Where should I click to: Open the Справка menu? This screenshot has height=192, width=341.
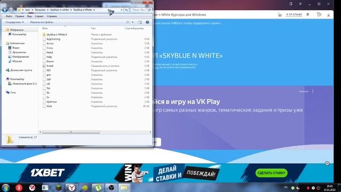[x=52, y=16]
